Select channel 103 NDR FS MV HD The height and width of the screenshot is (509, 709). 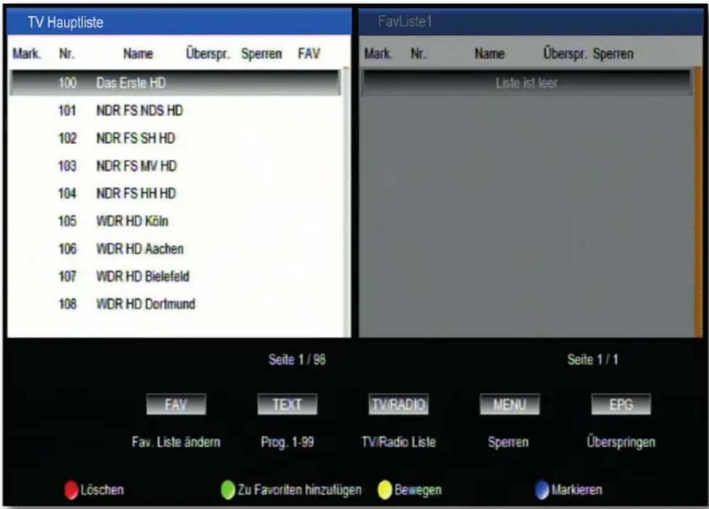[175, 166]
